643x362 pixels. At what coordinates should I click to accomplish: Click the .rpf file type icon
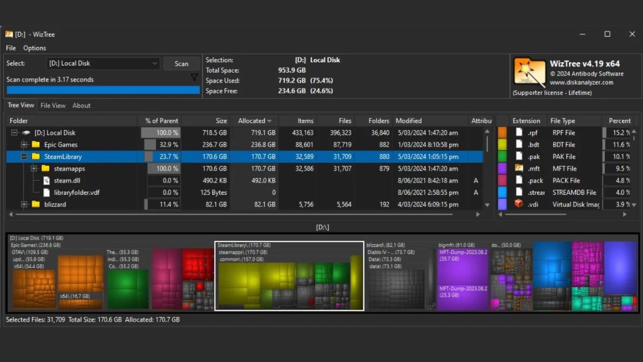519,132
